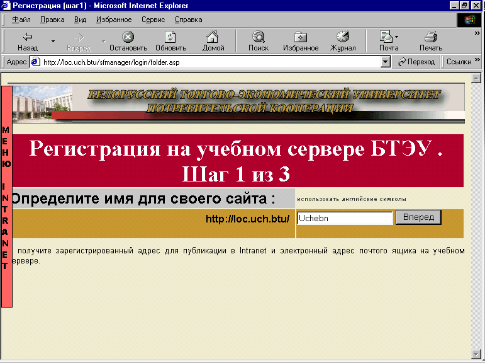Screen dimensions: 485x363
Task: Open the Вид menu
Action: pos(80,20)
